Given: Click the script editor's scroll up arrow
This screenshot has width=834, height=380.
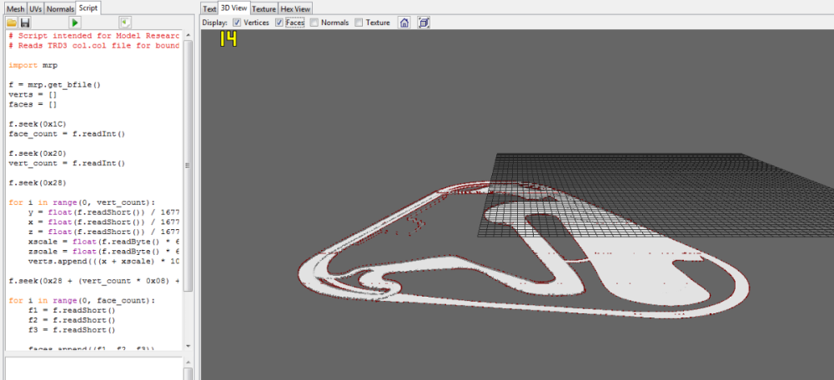Looking at the screenshot, I should 188,36.
